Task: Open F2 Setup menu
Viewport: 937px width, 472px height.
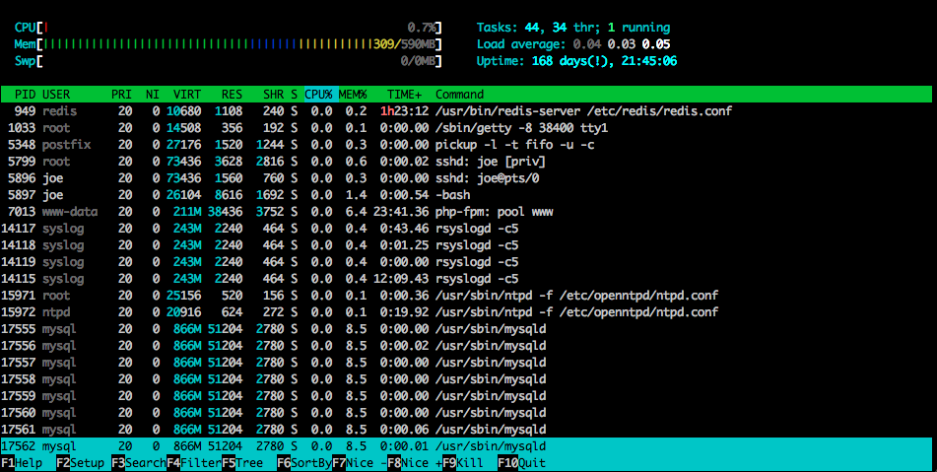Action: coord(83,463)
